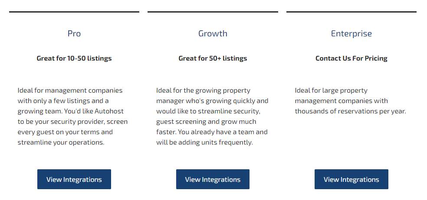Click the Pro plan description paragraph
Screen dimensions: 427x200
(x=73, y=116)
